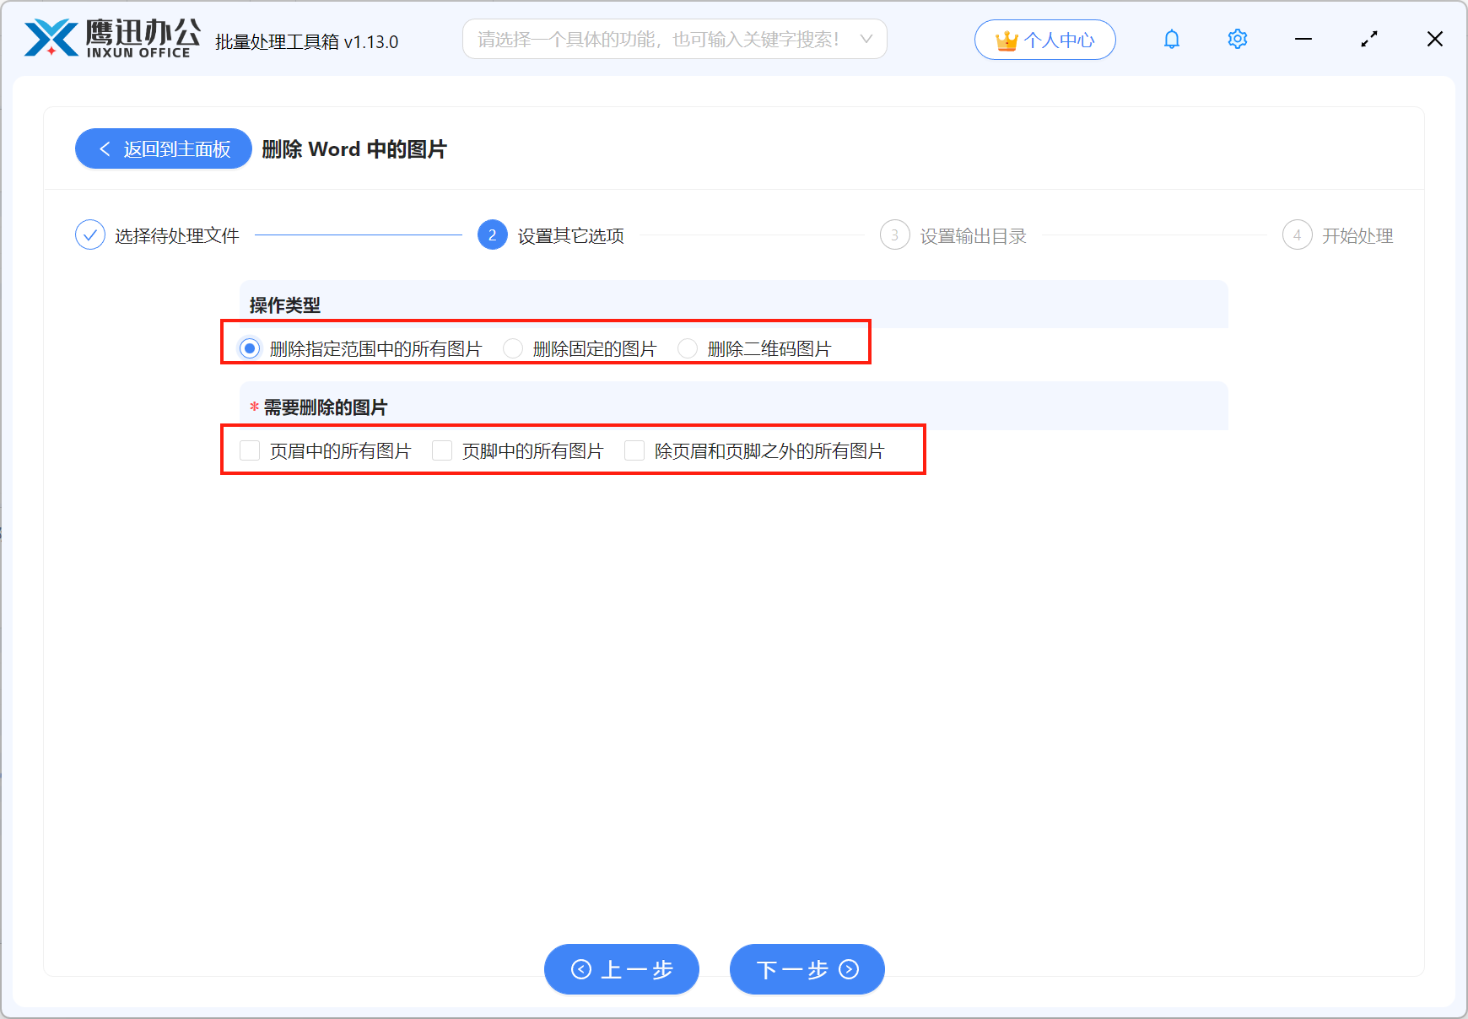Open the settings gear icon
This screenshot has height=1019, width=1468.
coord(1237,39)
